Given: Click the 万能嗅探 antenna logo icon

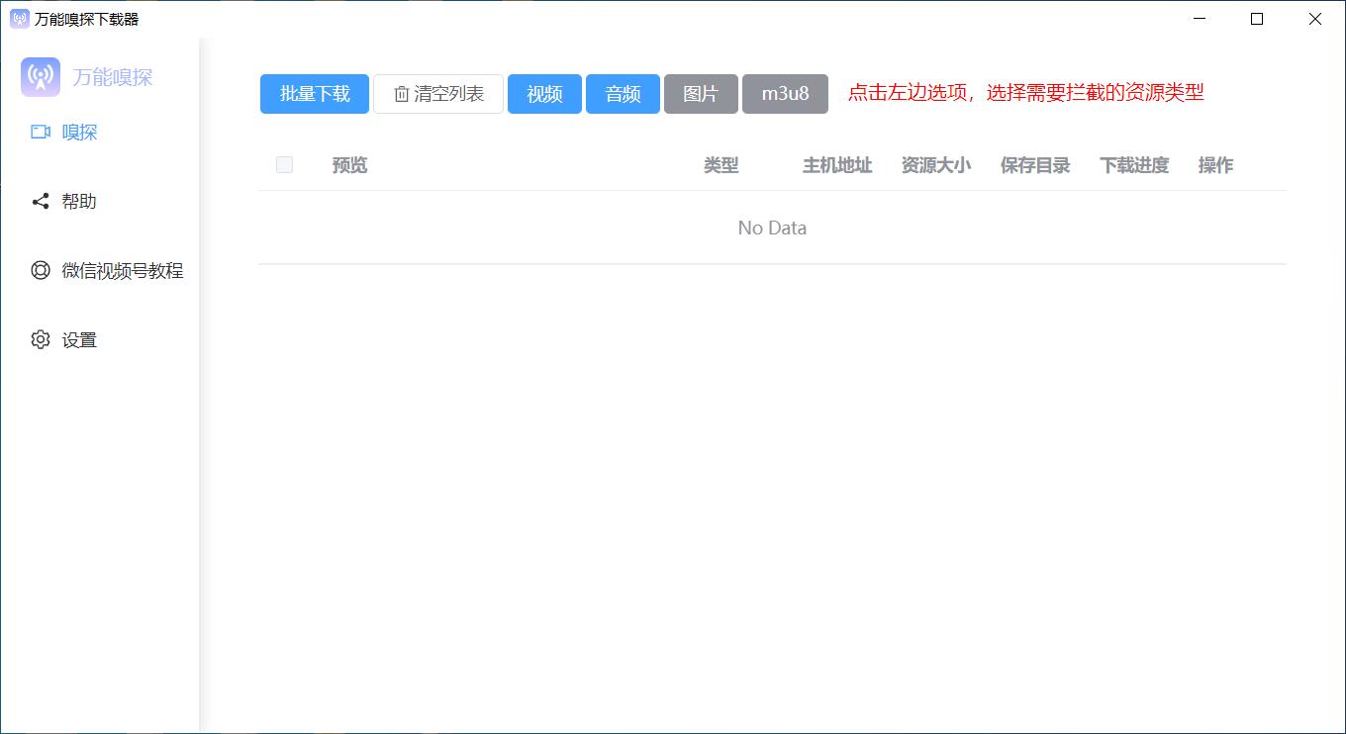Looking at the screenshot, I should tap(41, 77).
